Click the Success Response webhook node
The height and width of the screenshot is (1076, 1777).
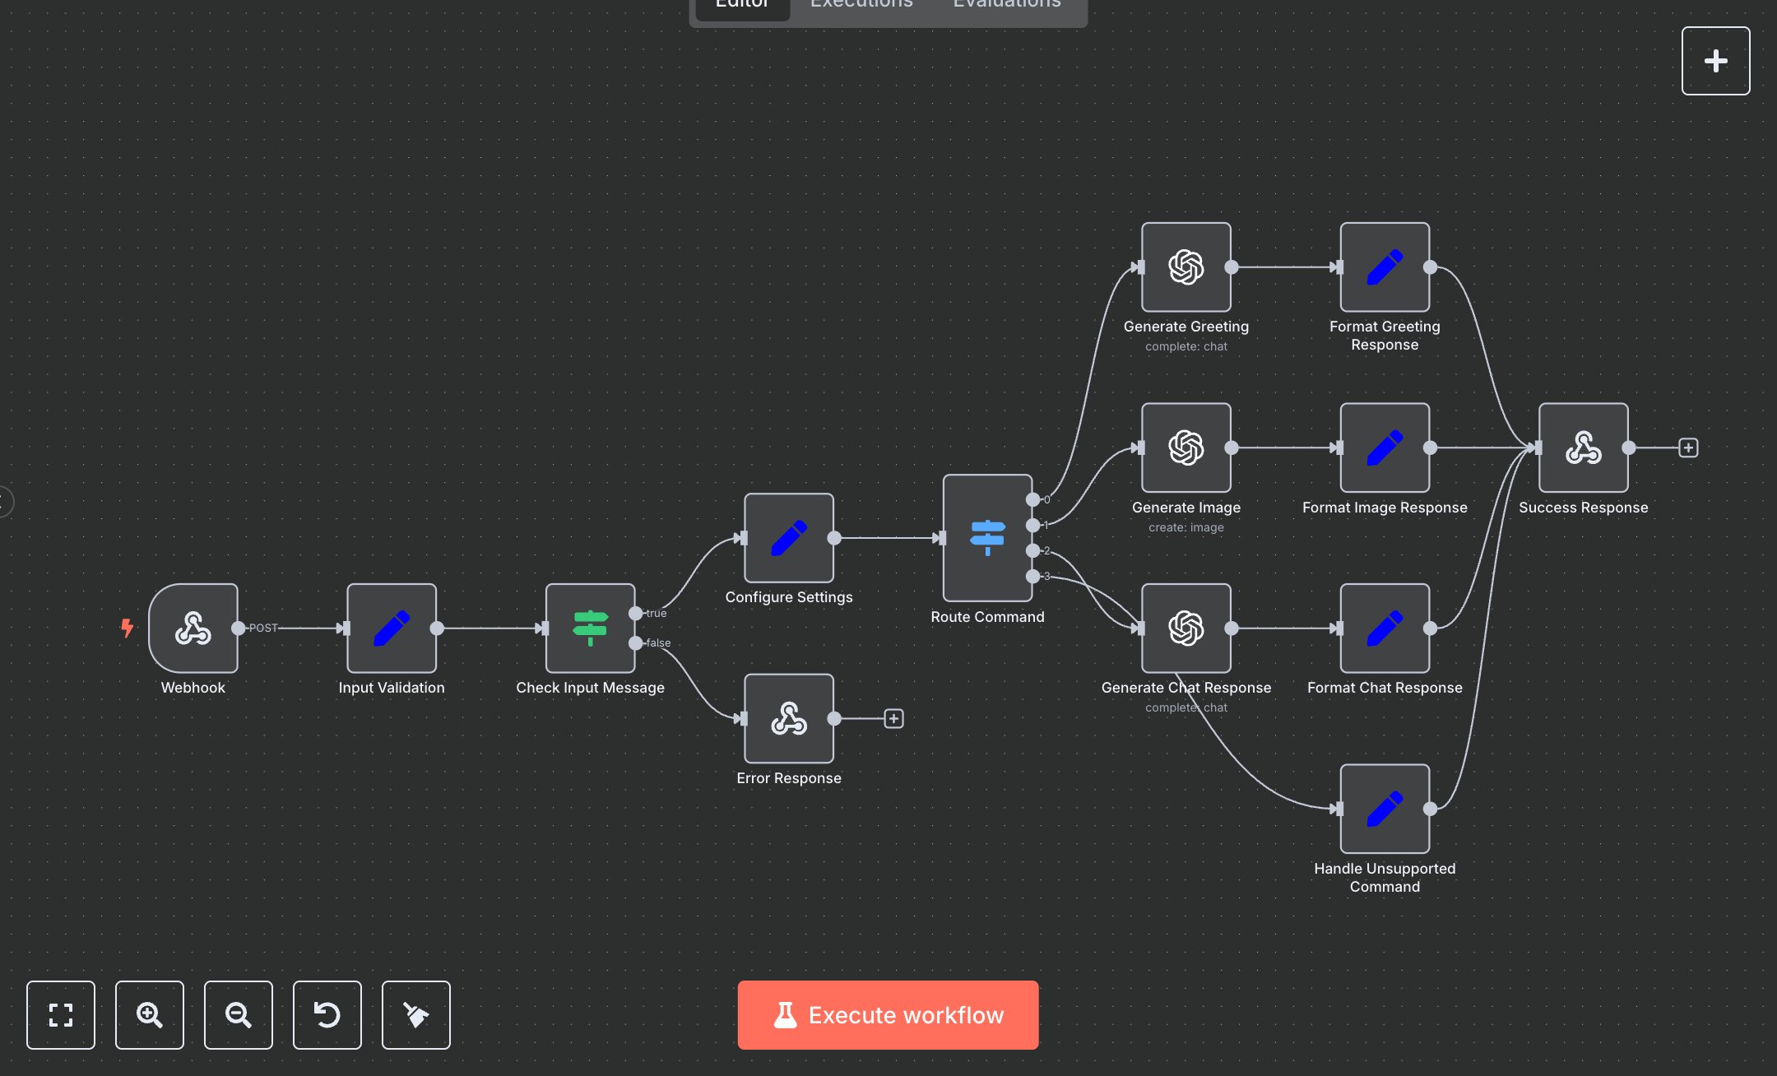click(1583, 448)
